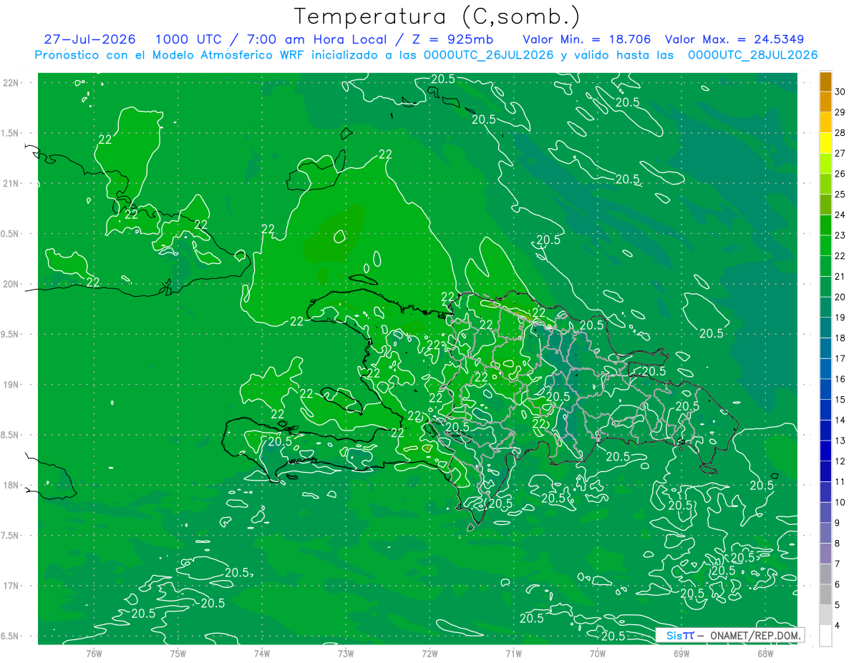This screenshot has height=663, width=859.
Task: Click the '0000UTC_28JUL2026' valid-until timestamp
Action: (x=752, y=55)
